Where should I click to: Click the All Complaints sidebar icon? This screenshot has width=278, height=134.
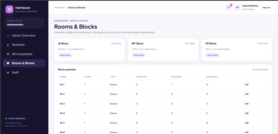click(8, 54)
